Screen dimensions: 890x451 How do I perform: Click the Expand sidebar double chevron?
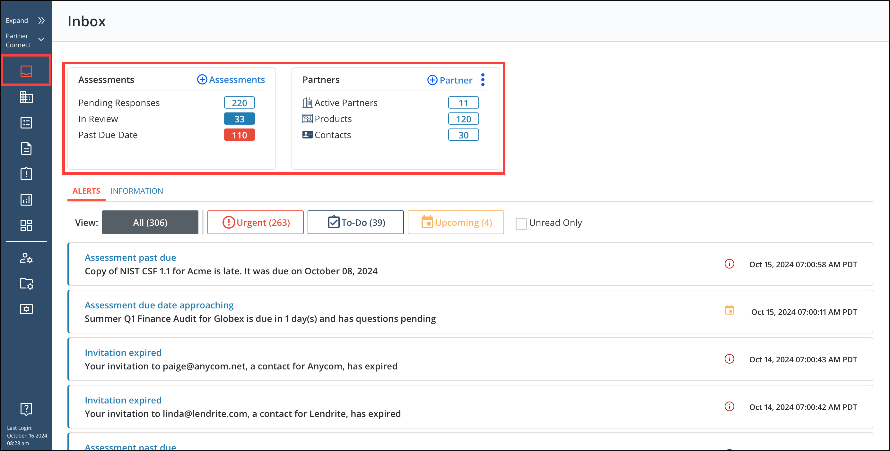click(x=41, y=20)
